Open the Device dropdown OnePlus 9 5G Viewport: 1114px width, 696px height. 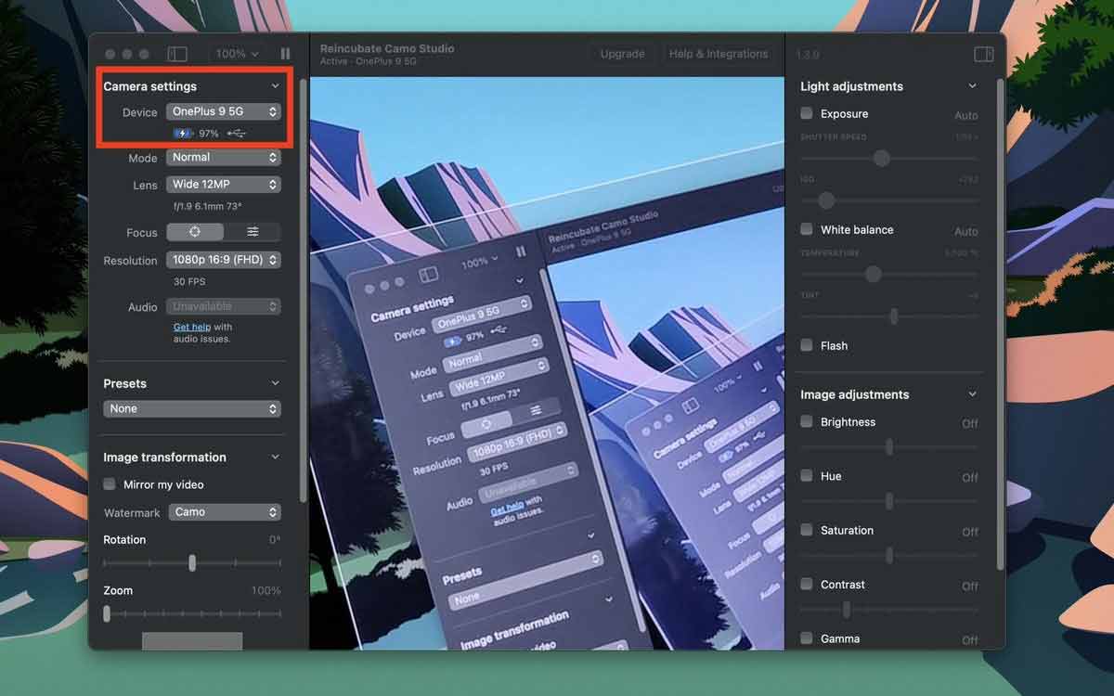(x=224, y=111)
